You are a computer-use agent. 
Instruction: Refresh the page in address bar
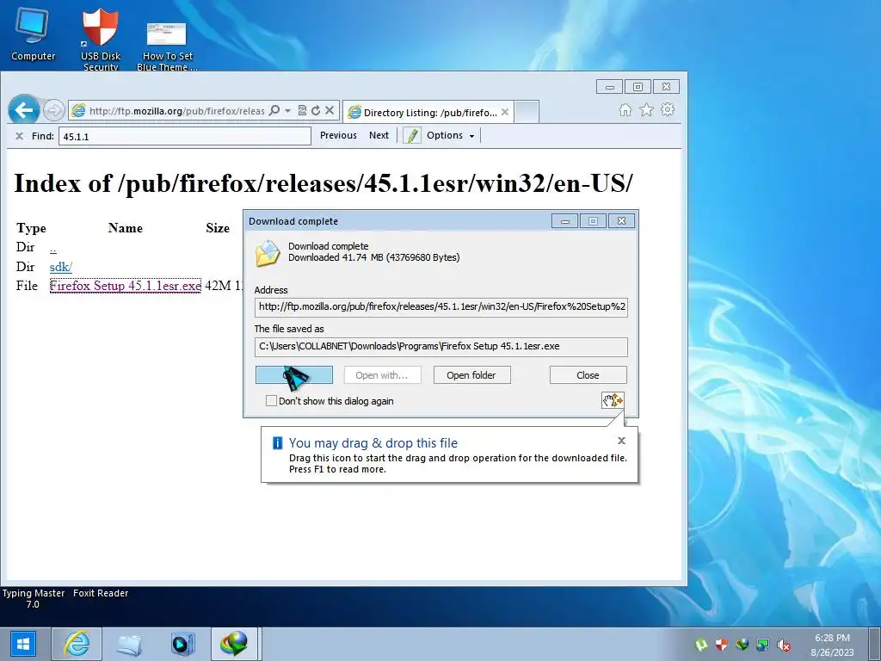(x=316, y=111)
